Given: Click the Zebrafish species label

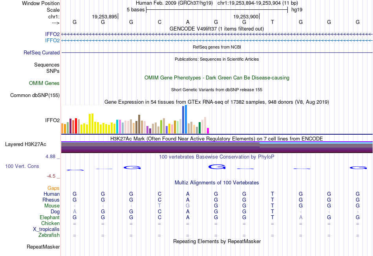Looking at the screenshot, I should tap(49, 235).
